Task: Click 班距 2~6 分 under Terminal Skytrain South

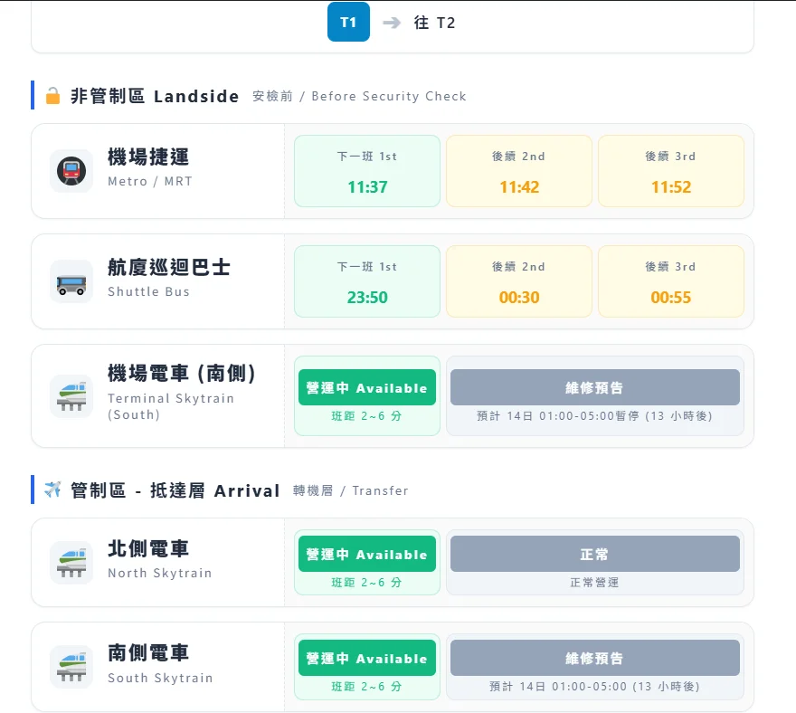Action: pyautogui.click(x=366, y=416)
